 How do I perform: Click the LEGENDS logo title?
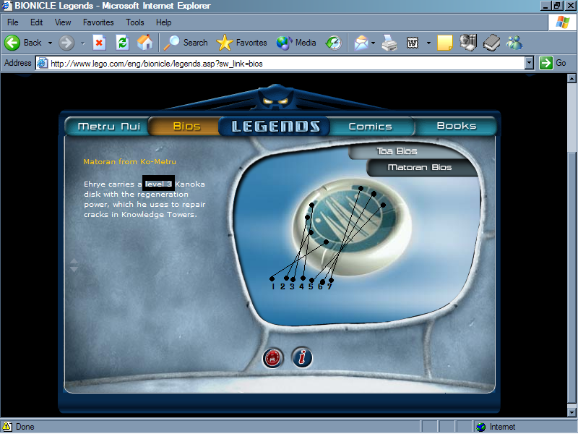[x=275, y=127]
